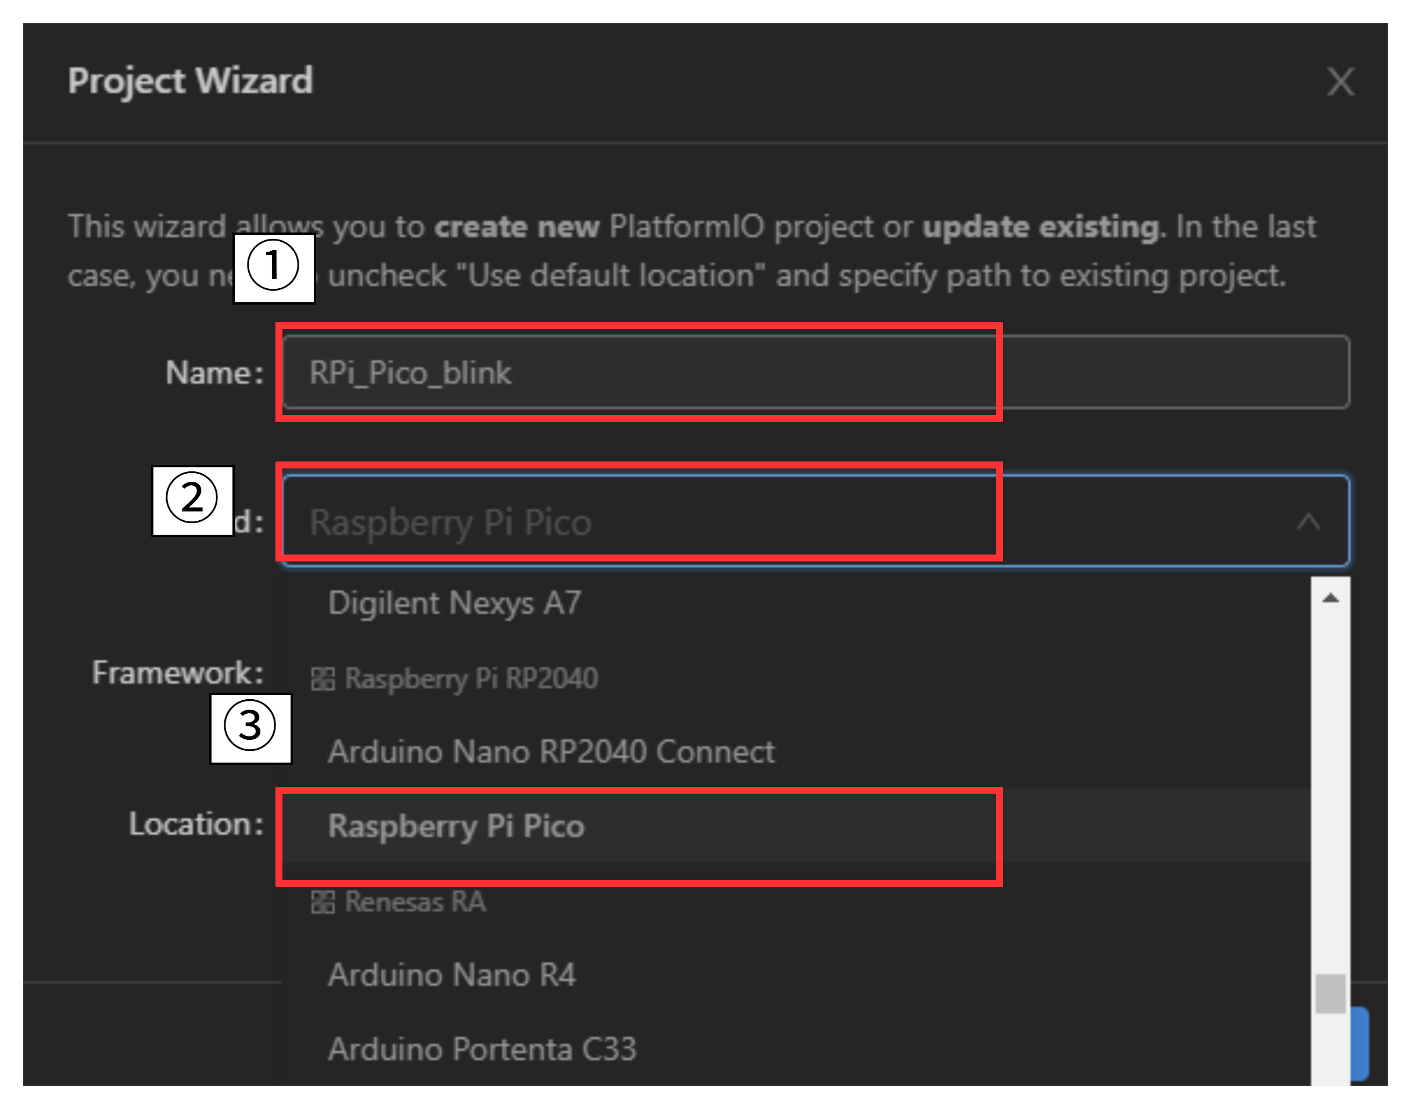Click the Renesas RA platform icon
1411x1109 pixels.
point(323,902)
